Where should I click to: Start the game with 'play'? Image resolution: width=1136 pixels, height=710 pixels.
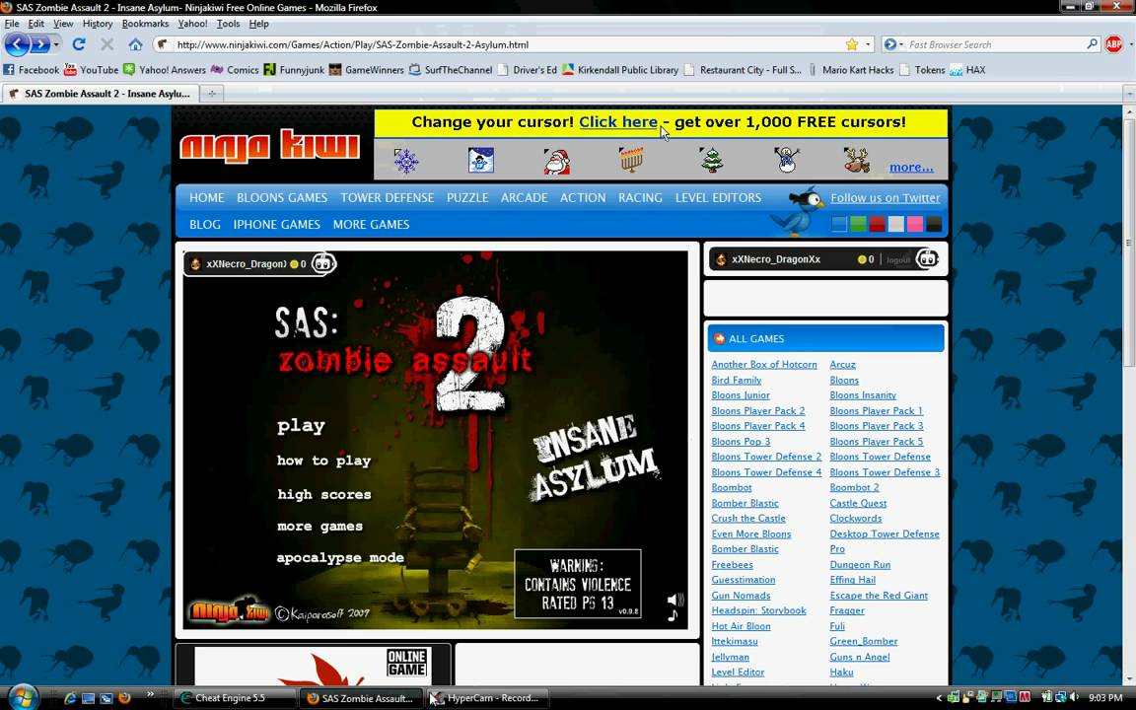(x=301, y=426)
